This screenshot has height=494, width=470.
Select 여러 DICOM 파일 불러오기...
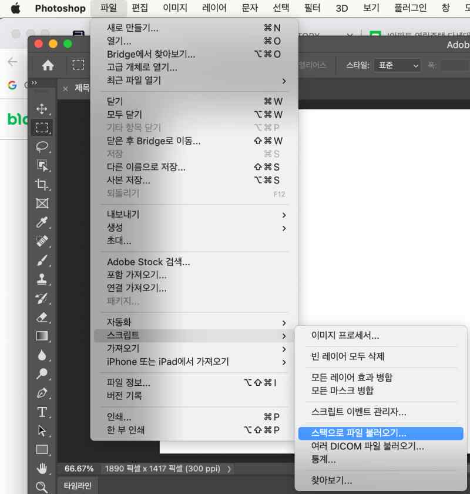[x=381, y=446]
